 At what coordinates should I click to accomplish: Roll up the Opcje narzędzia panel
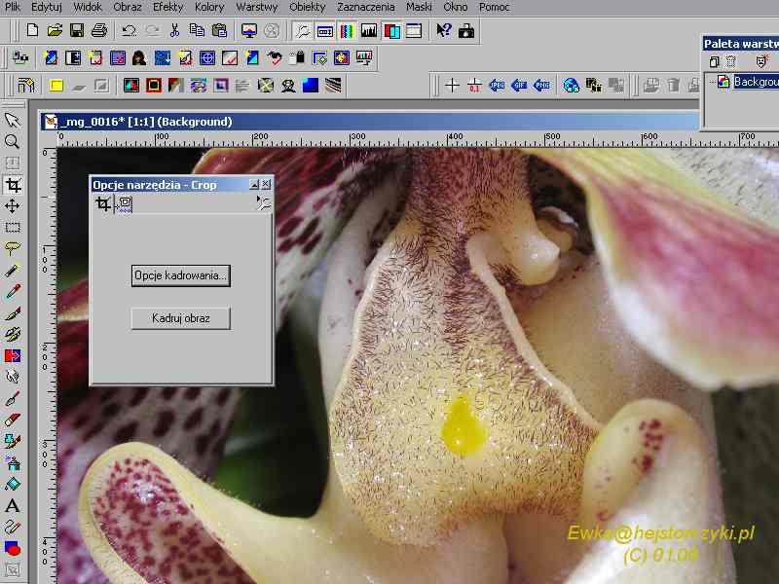tap(254, 184)
